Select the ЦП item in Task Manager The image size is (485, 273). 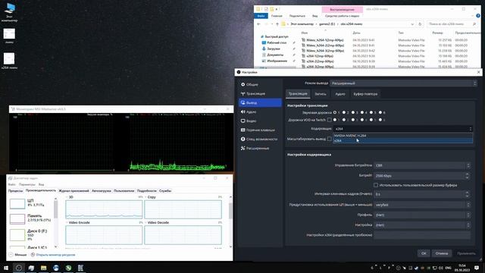click(x=31, y=203)
